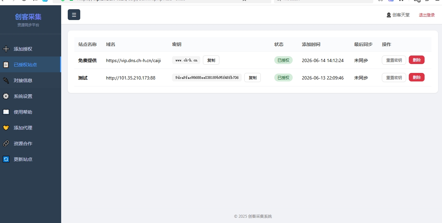The image size is (442, 223).
Task: Click the © 2025 创客采集系统 footer text
Action: (x=253, y=216)
